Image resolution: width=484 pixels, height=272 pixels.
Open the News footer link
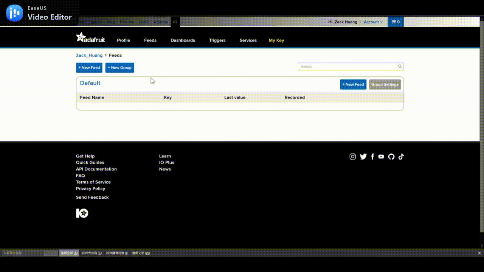[165, 169]
